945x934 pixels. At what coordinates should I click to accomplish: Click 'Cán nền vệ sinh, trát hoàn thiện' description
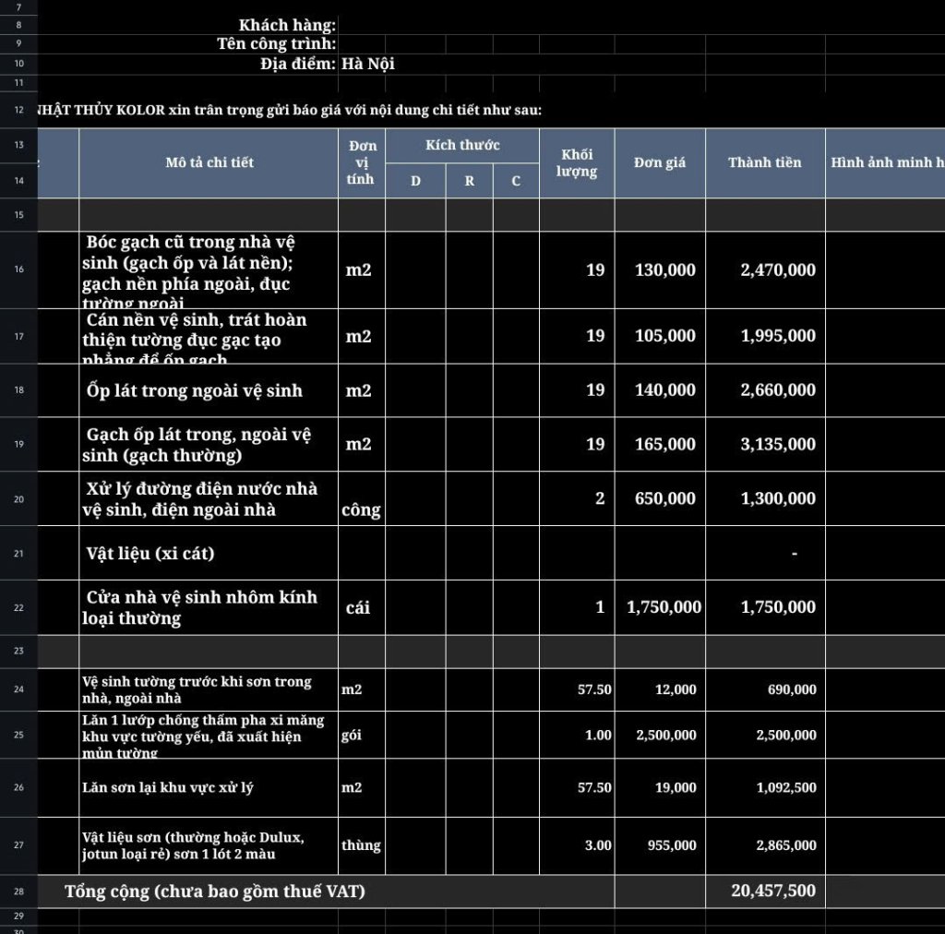pyautogui.click(x=209, y=336)
